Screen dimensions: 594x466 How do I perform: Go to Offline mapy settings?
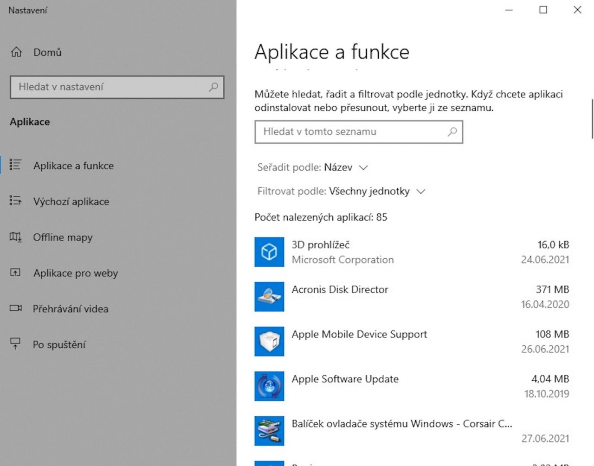(x=63, y=237)
